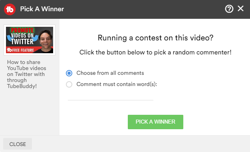Dismiss the dialog with the X icon
The width and height of the screenshot is (250, 152).
(x=240, y=8)
